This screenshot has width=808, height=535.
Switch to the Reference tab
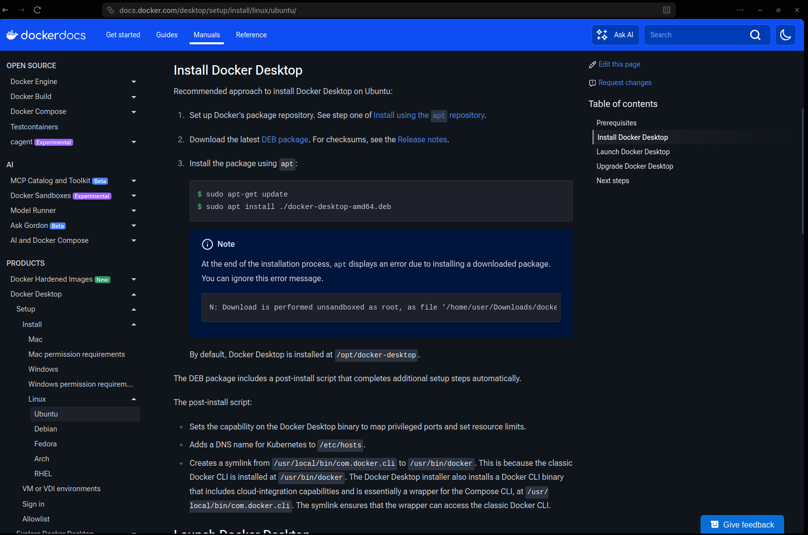(x=251, y=35)
